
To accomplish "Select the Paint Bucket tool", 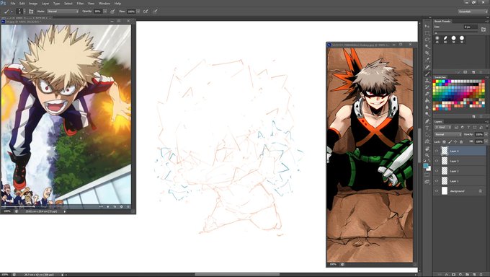I will tap(427, 100).
